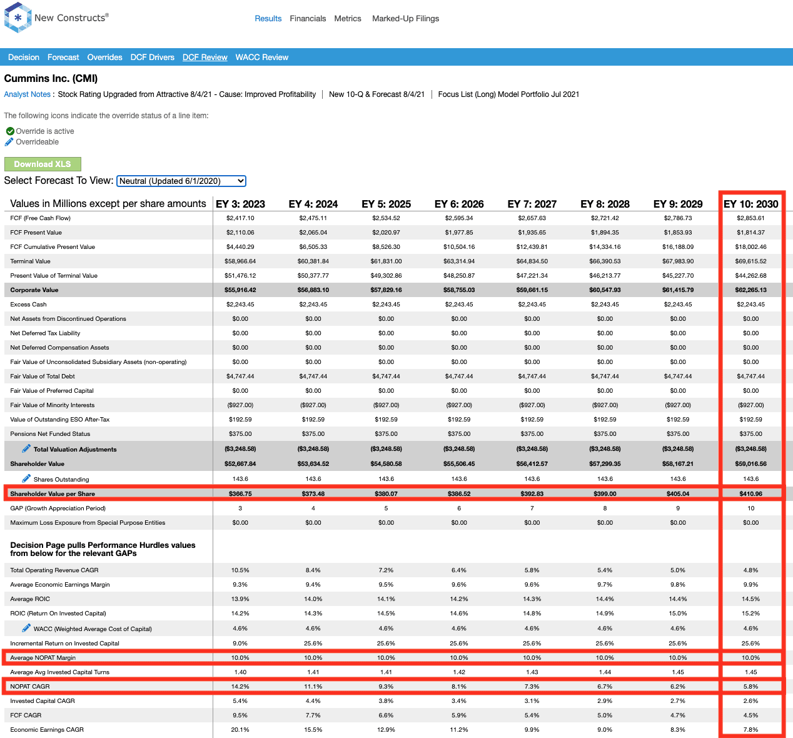Click $59,016.56 shareholder value for 2030
793x738 pixels.
(751, 464)
